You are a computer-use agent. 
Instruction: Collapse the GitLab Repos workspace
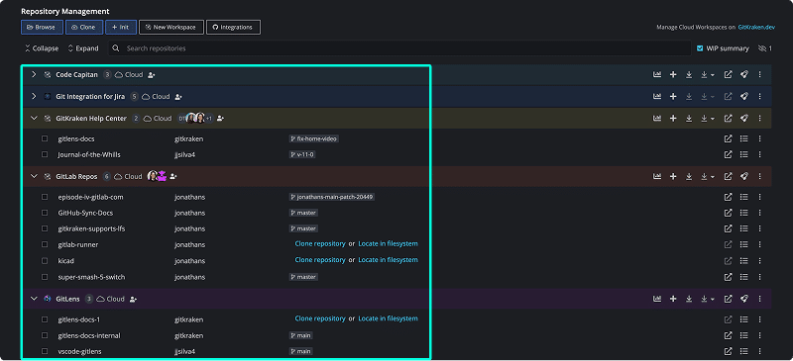click(x=34, y=177)
